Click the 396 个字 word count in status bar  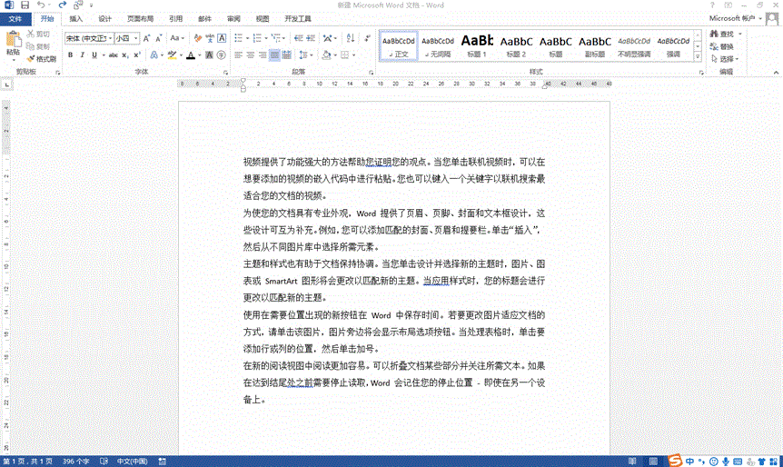pyautogui.click(x=75, y=461)
